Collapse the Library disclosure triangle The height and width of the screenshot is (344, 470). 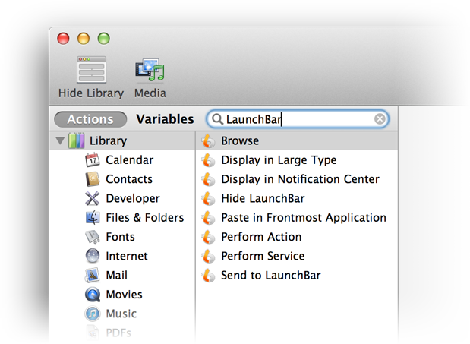(x=60, y=140)
